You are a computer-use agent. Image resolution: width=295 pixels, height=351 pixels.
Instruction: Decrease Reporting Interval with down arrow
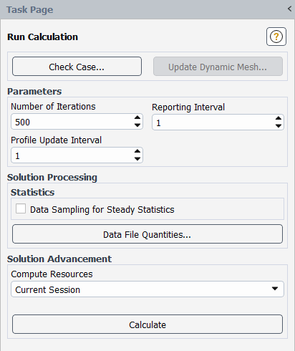click(x=279, y=126)
